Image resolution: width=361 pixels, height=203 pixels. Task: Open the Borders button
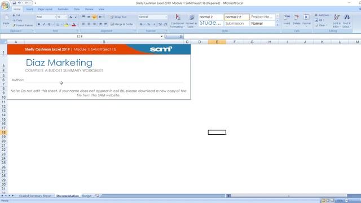click(x=58, y=24)
